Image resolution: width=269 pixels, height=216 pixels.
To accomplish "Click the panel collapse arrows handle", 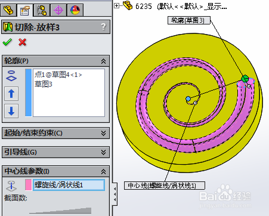I will pyautogui.click(x=115, y=194).
